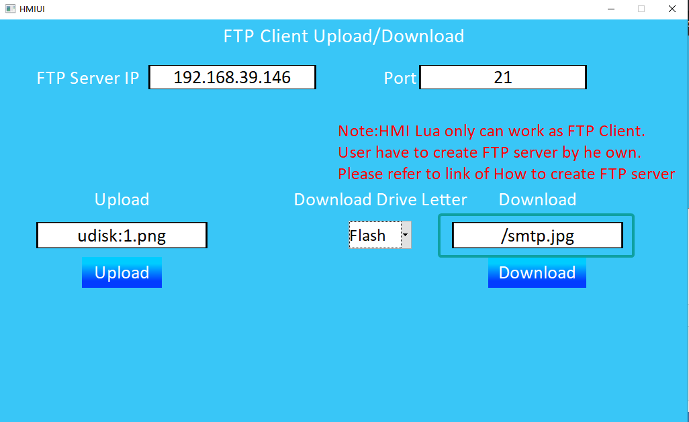
Task: Maximize the HMIUI window
Action: [x=641, y=9]
